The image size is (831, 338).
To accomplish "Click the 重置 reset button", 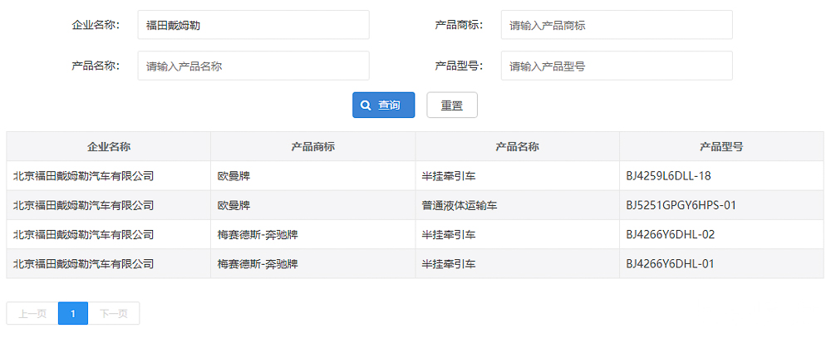I will click(452, 105).
